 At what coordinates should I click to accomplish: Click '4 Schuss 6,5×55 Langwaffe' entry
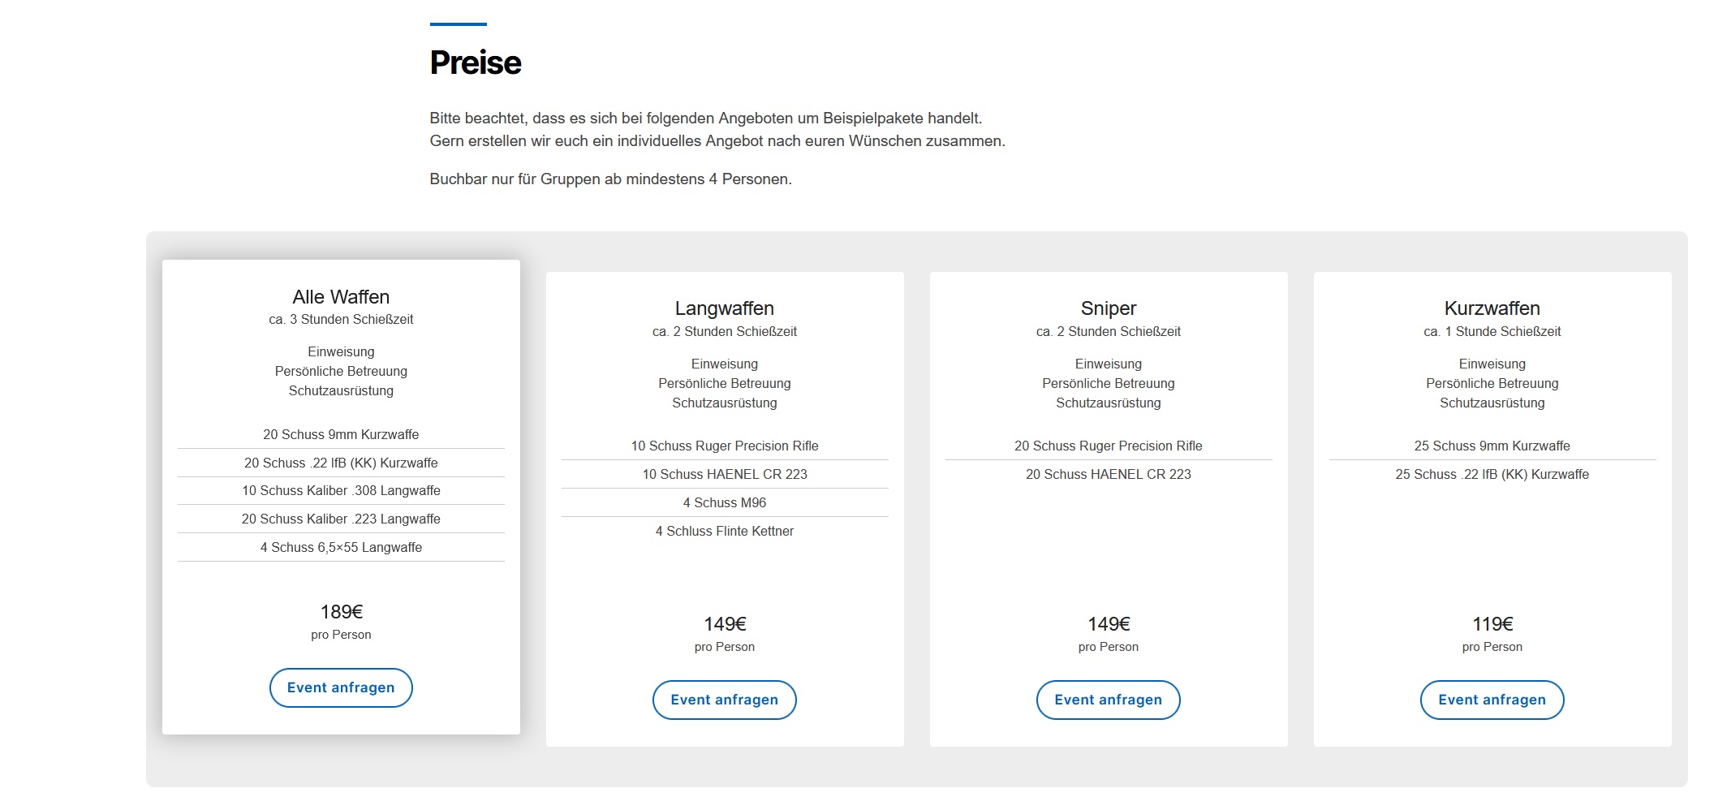341,547
